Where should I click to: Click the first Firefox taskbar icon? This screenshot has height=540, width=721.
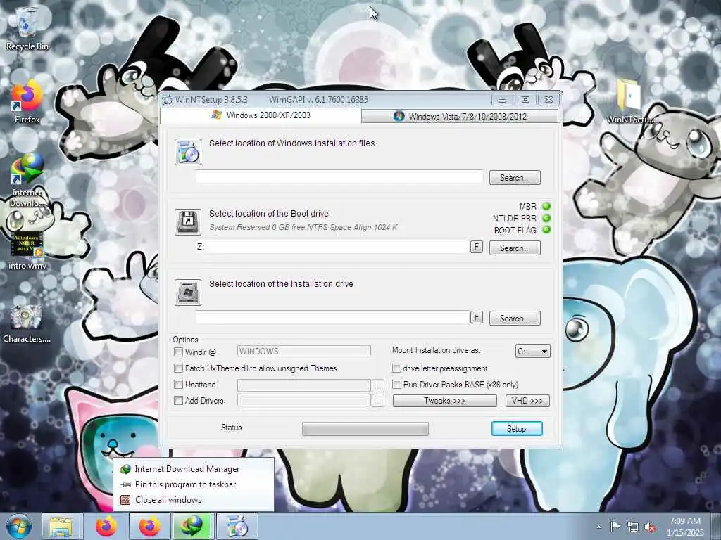click(106, 526)
